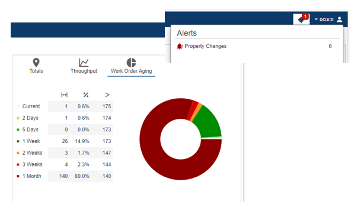Click the percent column header icon

point(86,95)
